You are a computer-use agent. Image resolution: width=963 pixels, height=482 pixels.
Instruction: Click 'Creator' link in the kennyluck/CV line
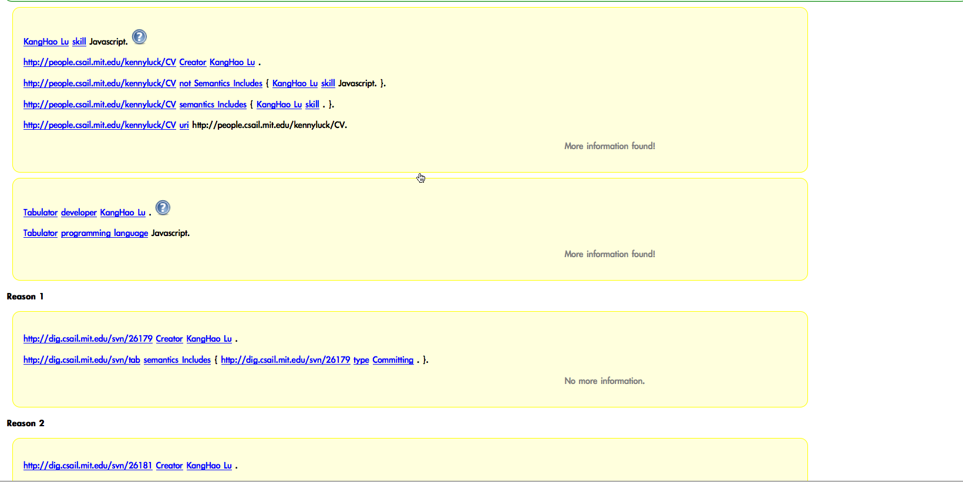193,62
